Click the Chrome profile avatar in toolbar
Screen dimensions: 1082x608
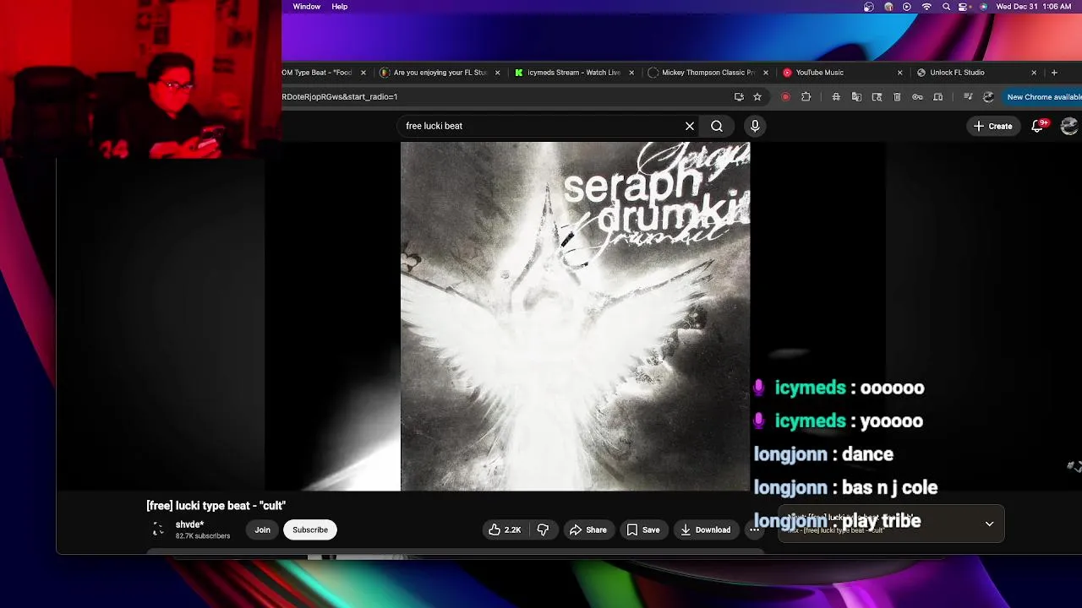988,97
